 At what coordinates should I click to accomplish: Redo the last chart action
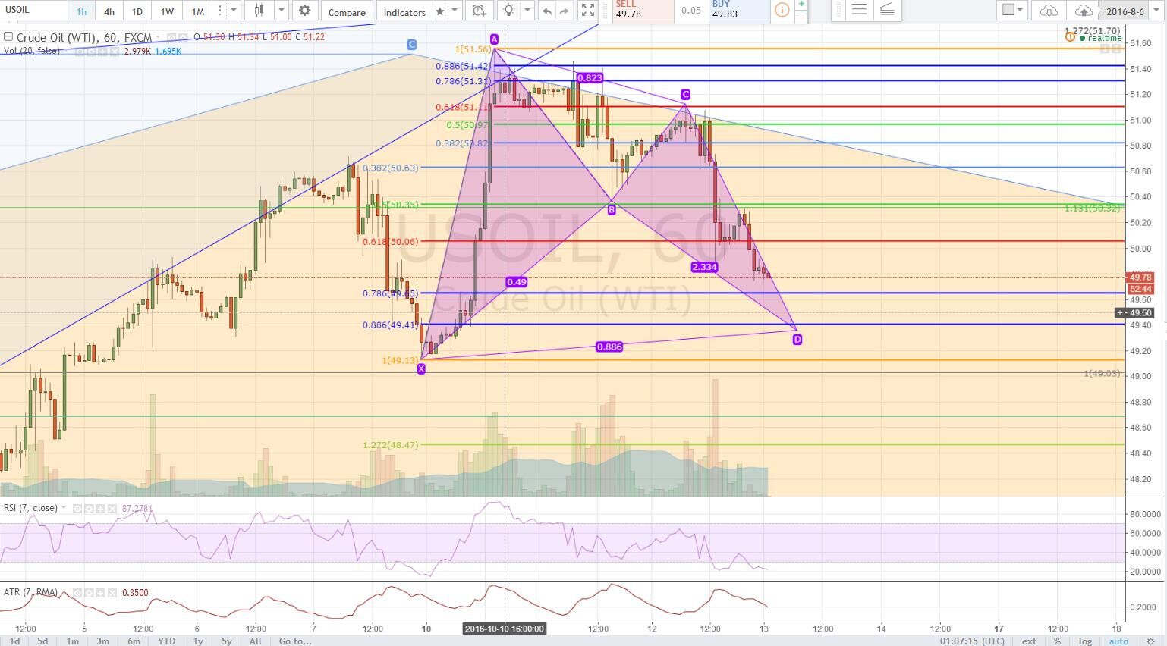(564, 11)
